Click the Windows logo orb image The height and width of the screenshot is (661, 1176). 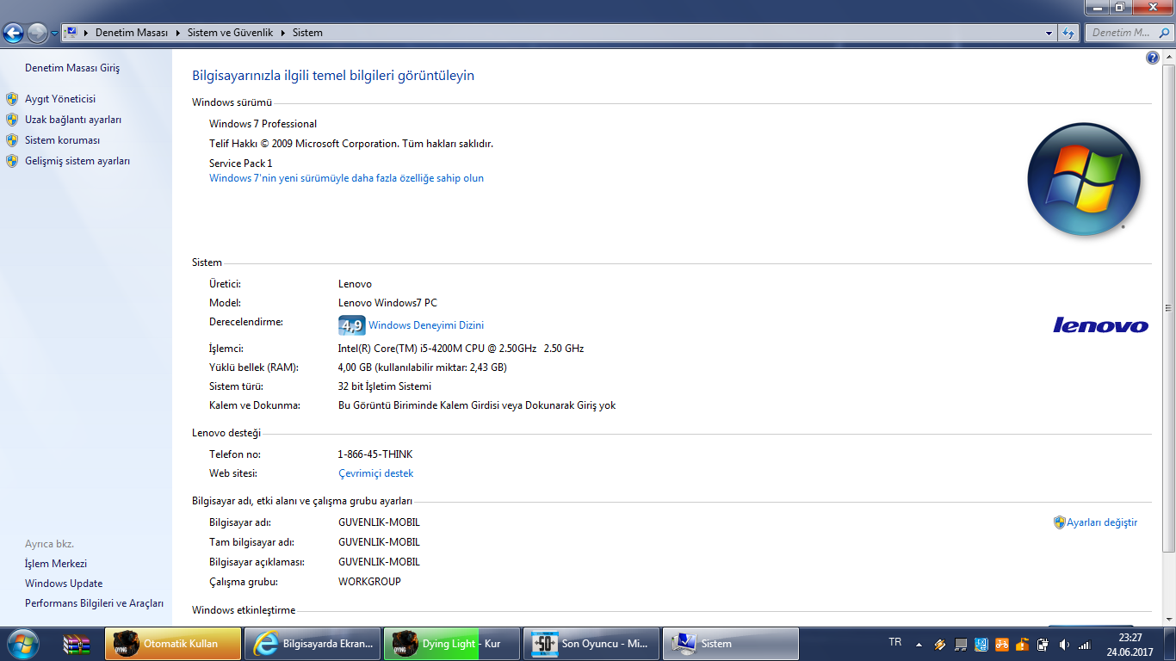coord(1084,180)
